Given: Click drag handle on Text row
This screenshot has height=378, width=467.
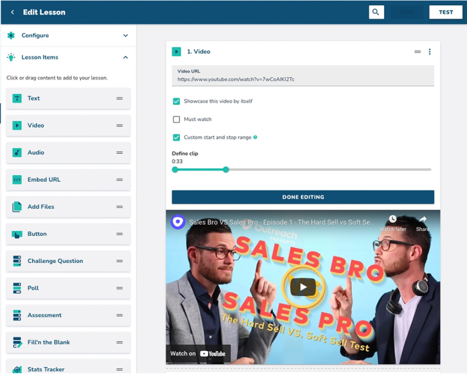Looking at the screenshot, I should click(x=120, y=98).
